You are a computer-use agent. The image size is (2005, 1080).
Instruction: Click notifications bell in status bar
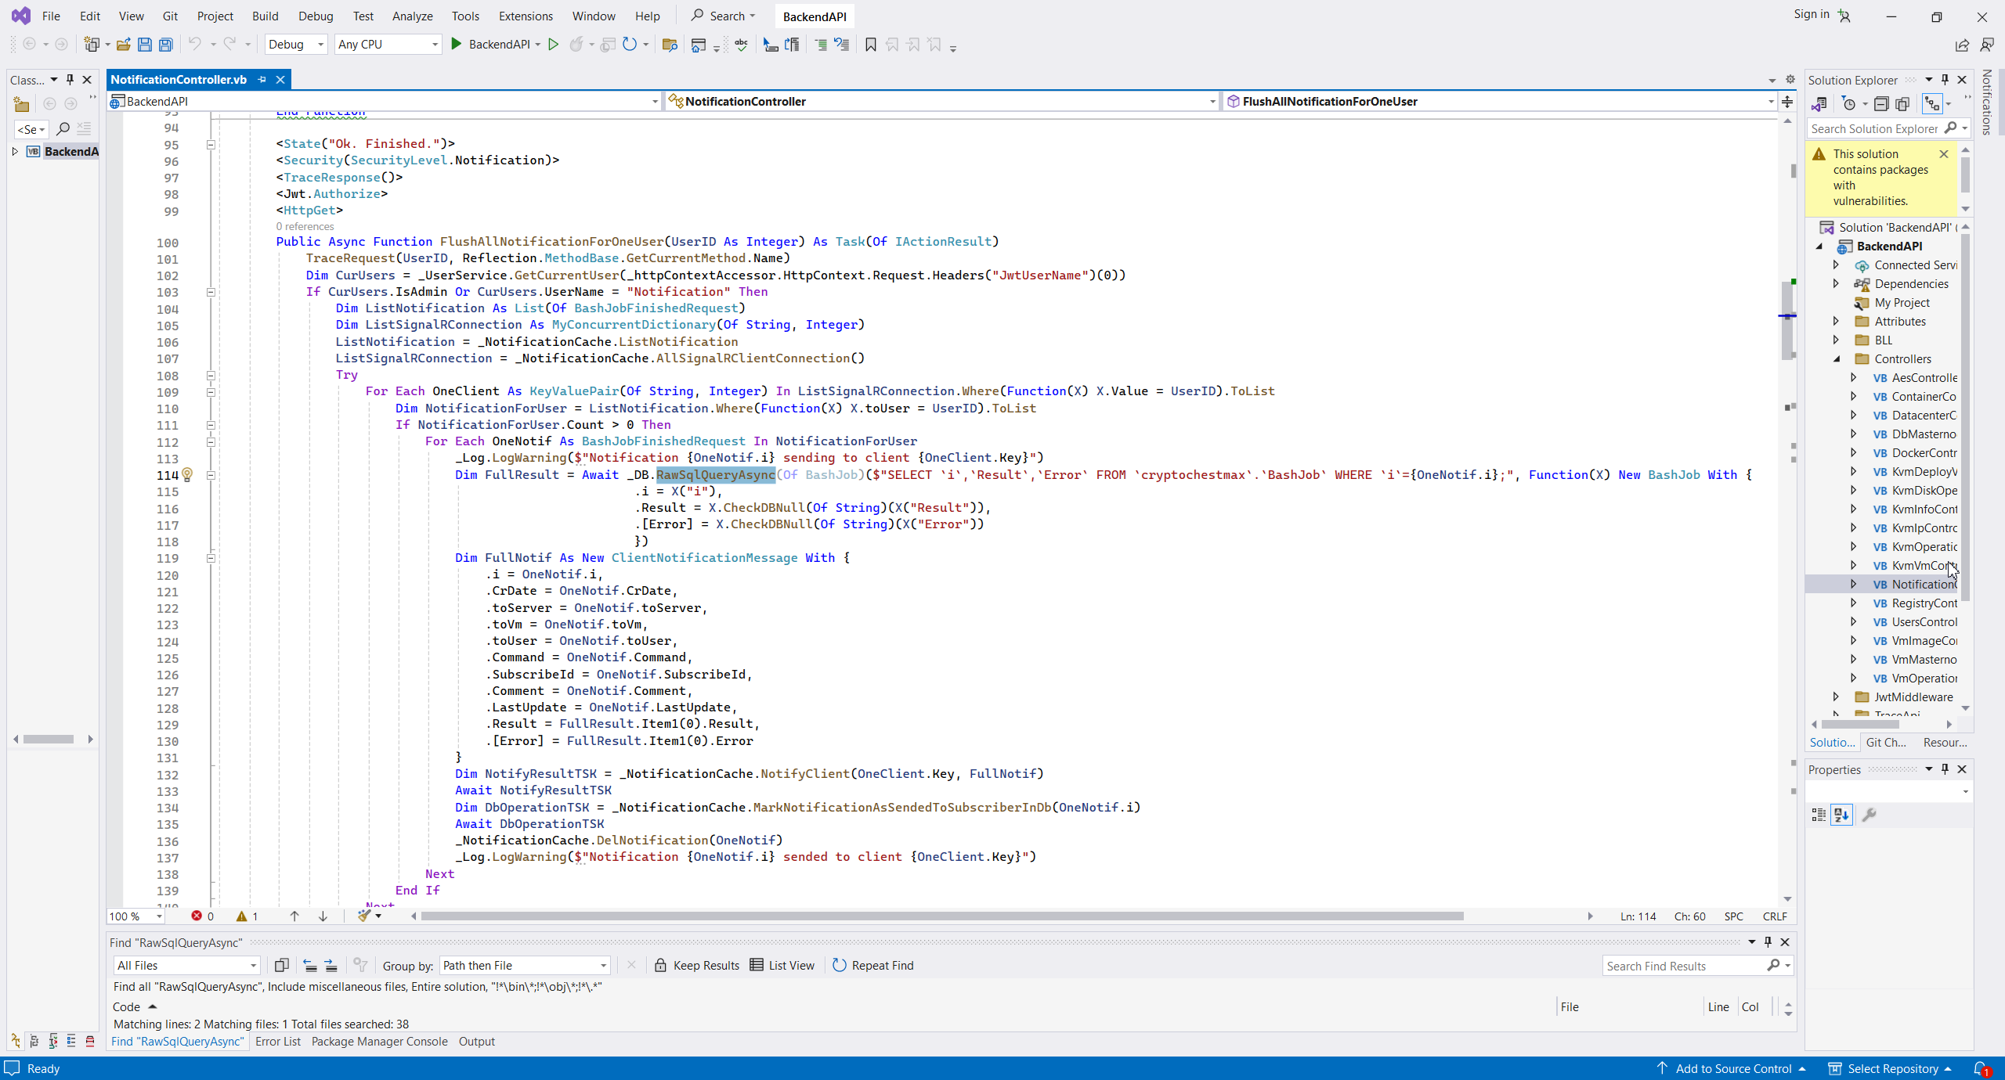[x=1982, y=1068]
